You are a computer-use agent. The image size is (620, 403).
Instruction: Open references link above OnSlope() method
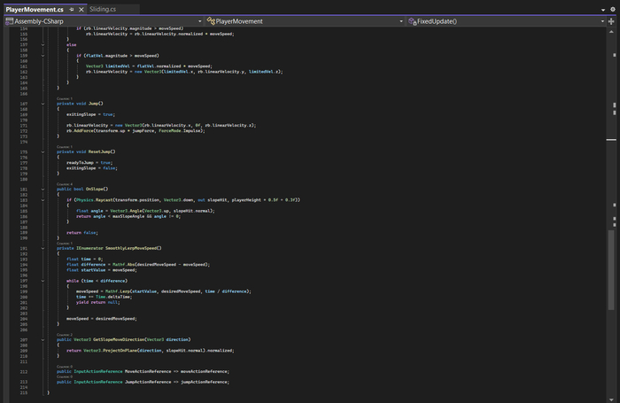tap(65, 184)
